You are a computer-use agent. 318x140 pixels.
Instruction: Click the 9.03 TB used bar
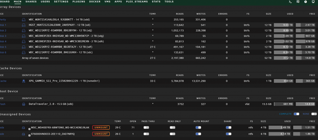(284, 25)
